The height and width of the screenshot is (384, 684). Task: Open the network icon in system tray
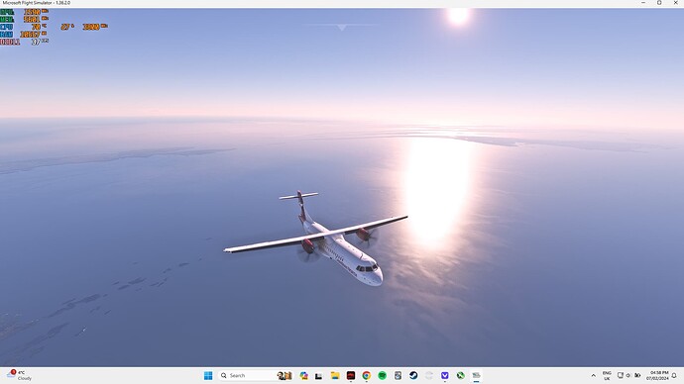621,375
